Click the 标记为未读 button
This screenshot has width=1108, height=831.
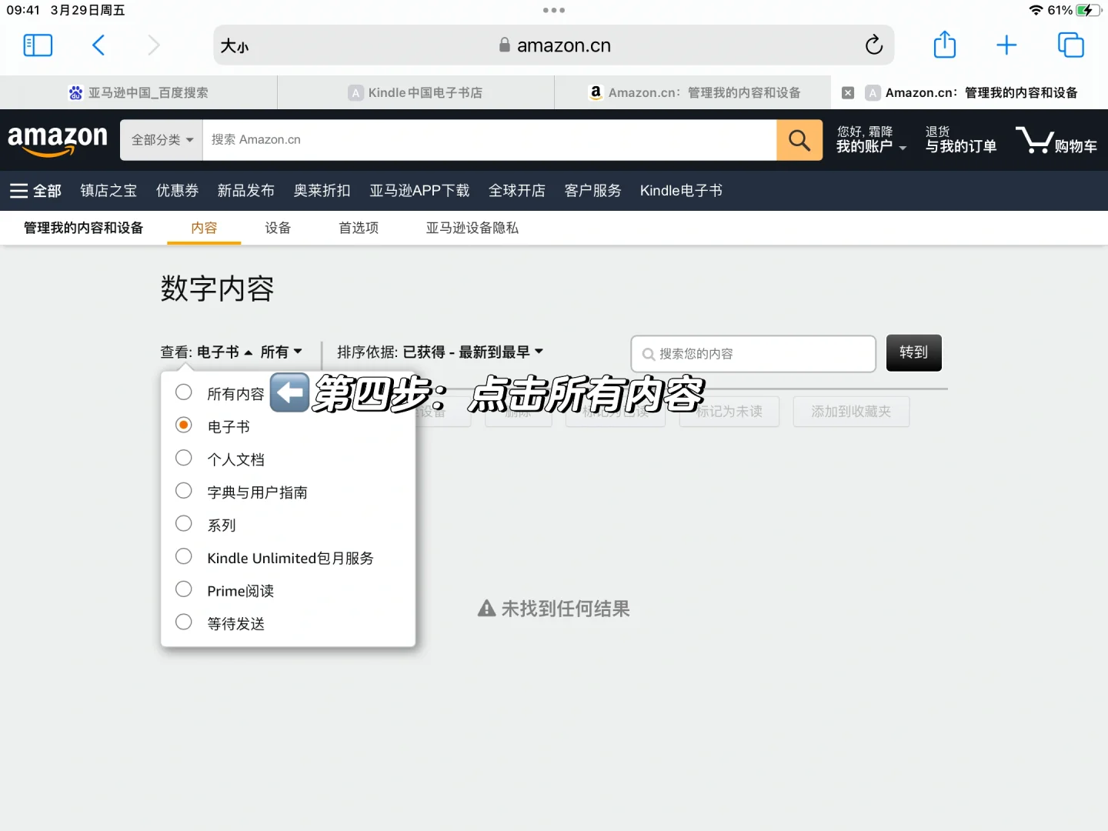point(729,412)
